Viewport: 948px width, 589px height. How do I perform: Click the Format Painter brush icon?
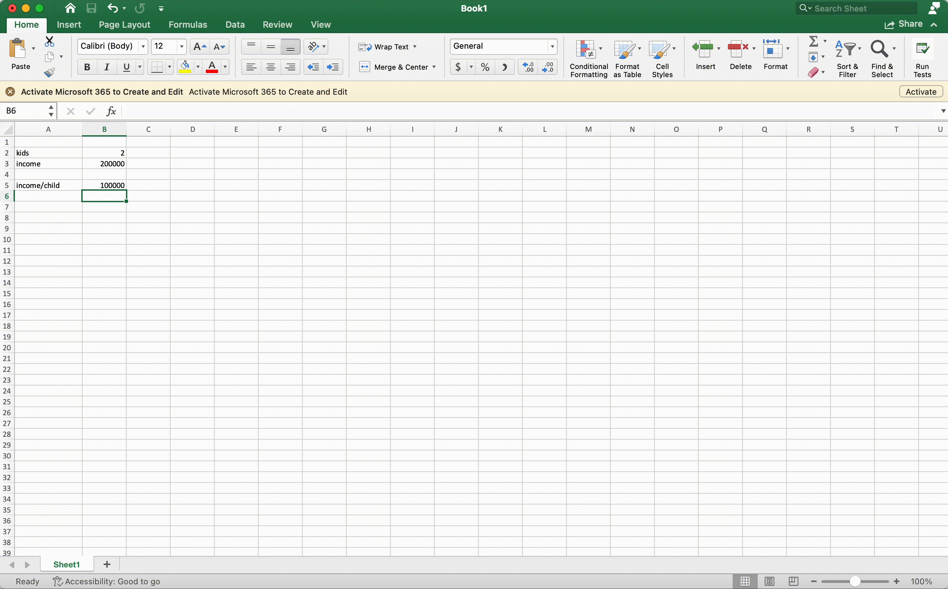point(49,72)
